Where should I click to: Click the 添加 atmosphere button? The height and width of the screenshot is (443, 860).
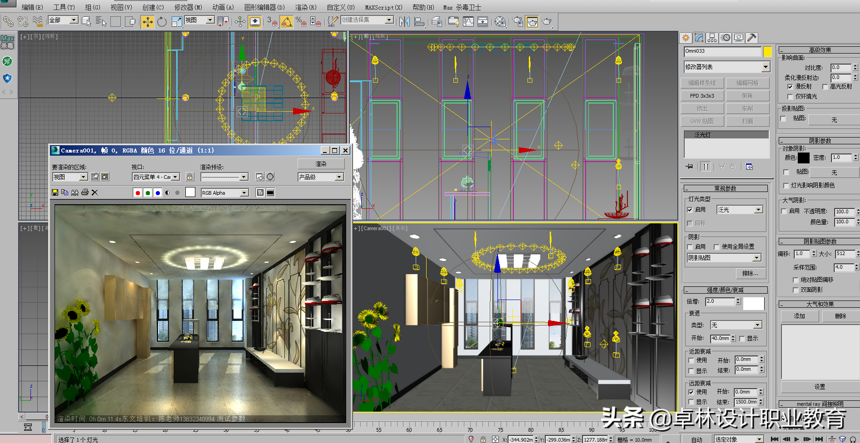pyautogui.click(x=800, y=316)
